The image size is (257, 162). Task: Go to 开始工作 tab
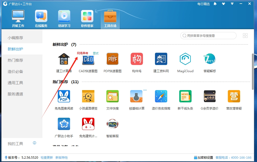coord(18,19)
